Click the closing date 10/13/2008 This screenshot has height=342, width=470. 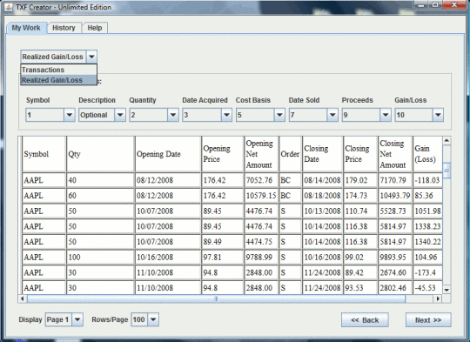[x=323, y=211]
